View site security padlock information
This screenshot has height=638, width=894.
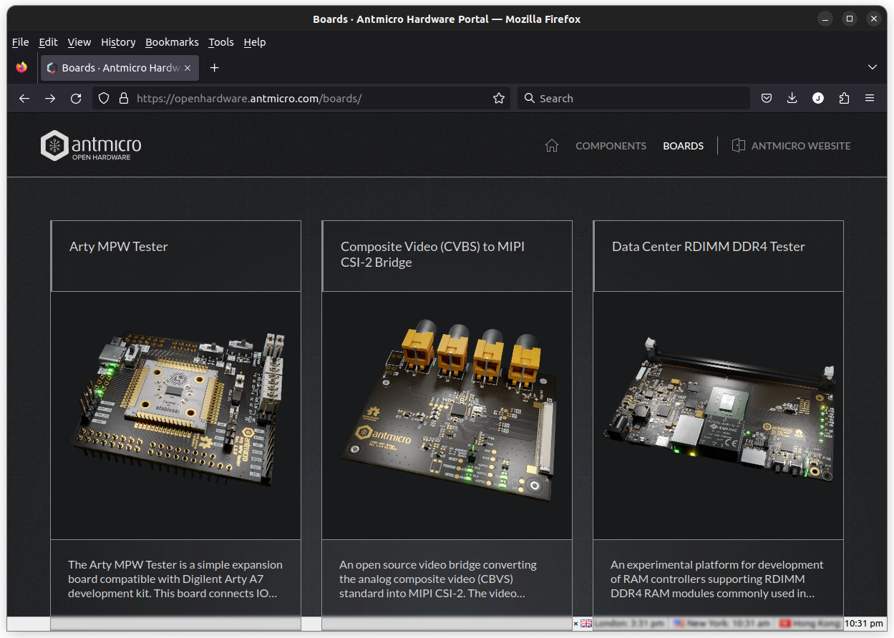tap(123, 99)
